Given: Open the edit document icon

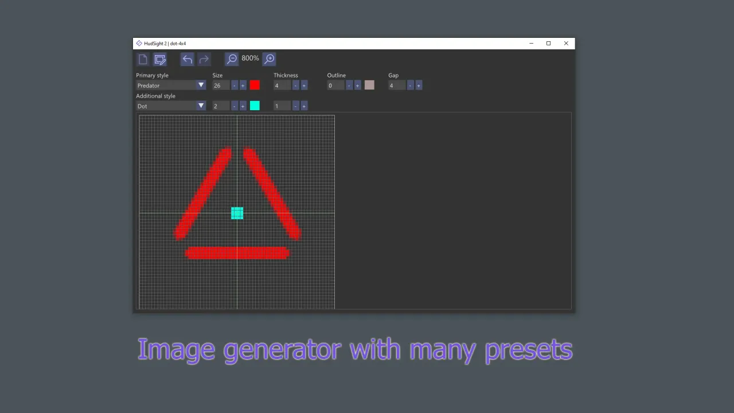Looking at the screenshot, I should 160,59.
